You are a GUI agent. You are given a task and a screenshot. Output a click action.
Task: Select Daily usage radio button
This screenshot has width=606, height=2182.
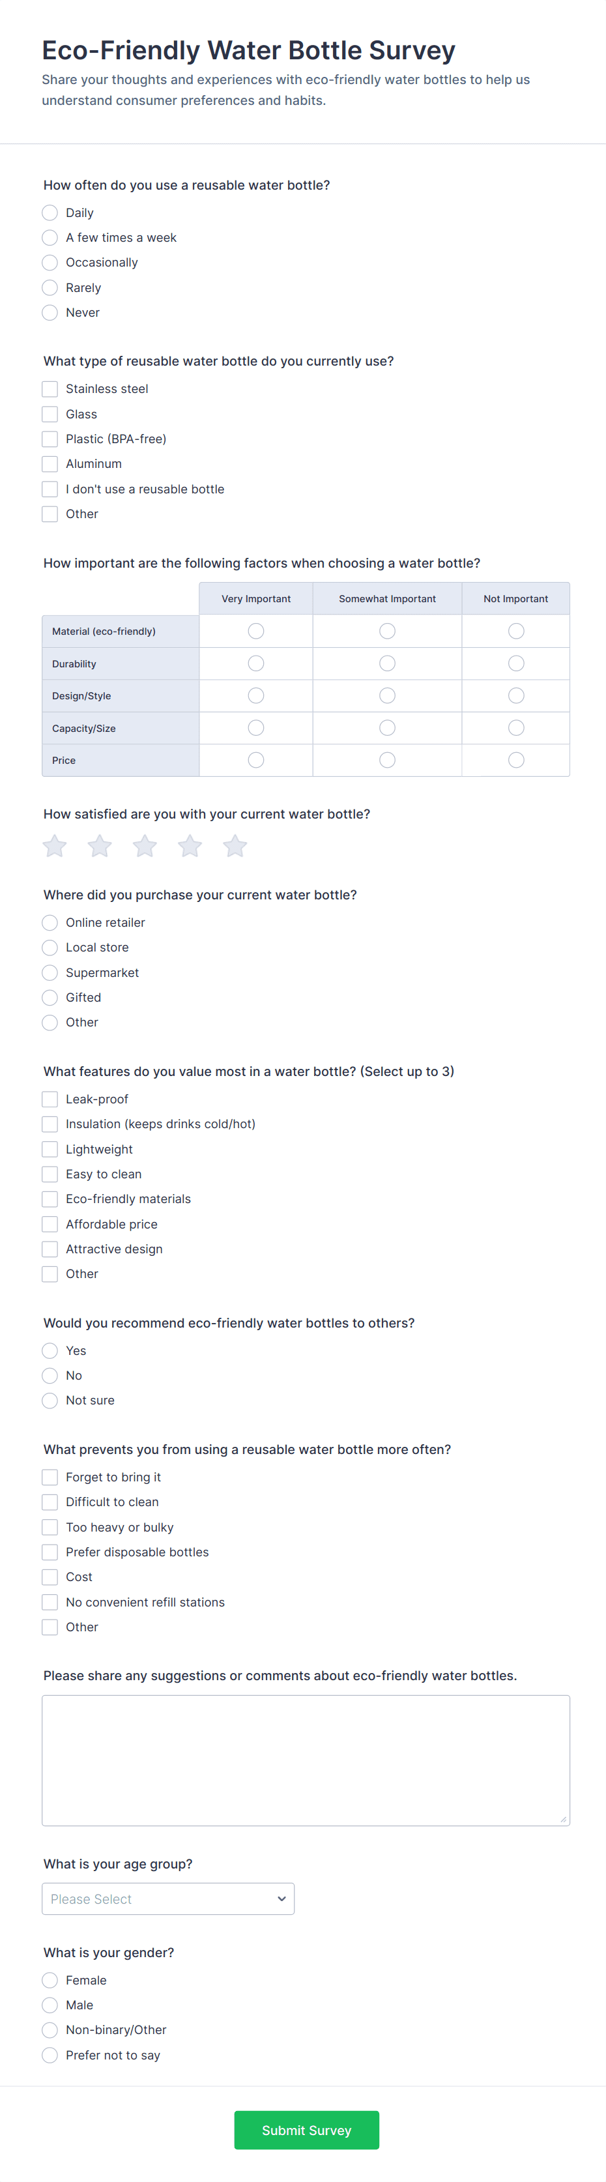point(50,212)
